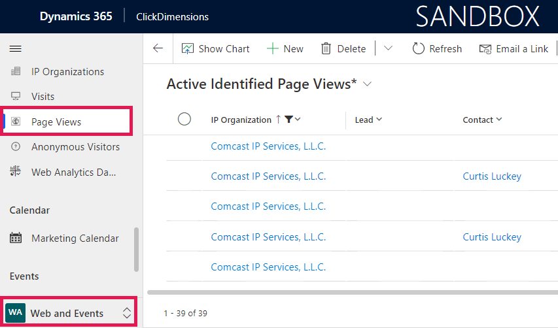Click the Marketing Calendar icon
This screenshot has height=328, width=558.
tap(16, 238)
